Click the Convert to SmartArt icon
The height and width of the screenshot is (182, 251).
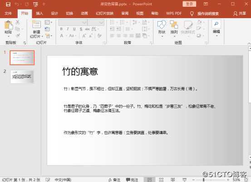pyautogui.click(x=145, y=36)
